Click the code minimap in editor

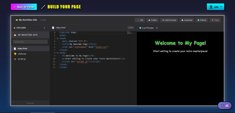point(130,33)
